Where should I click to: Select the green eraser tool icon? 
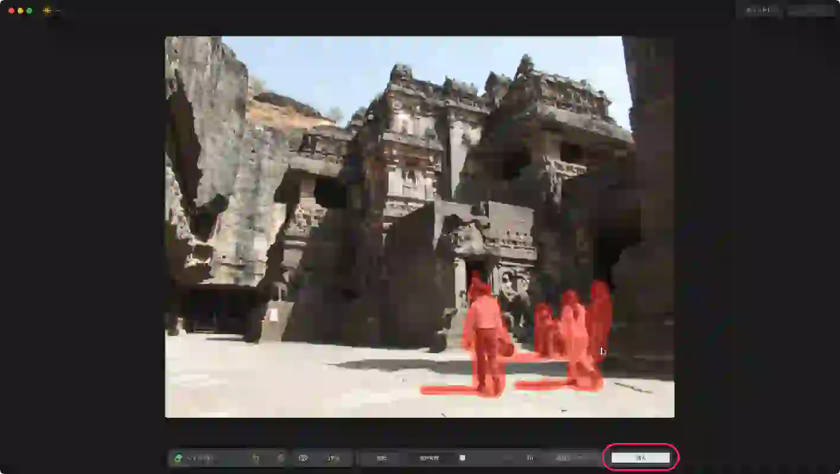pyautogui.click(x=178, y=458)
